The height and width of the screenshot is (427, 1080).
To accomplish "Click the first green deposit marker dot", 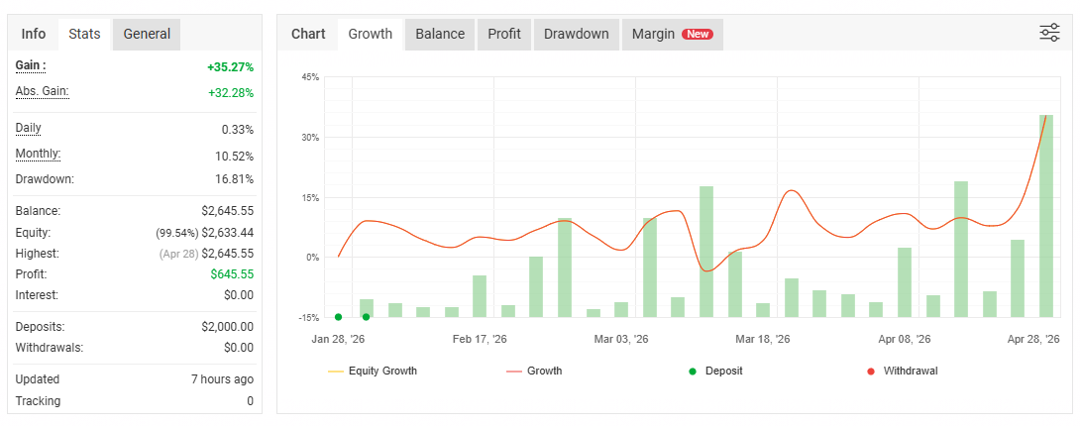I will click(338, 317).
